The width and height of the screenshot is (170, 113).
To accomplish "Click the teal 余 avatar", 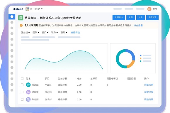I will pos(28,85).
